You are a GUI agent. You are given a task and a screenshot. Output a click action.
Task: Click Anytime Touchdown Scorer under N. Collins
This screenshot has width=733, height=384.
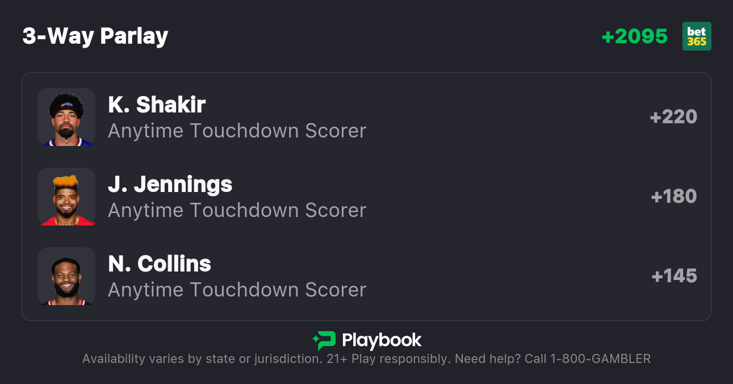tap(237, 290)
